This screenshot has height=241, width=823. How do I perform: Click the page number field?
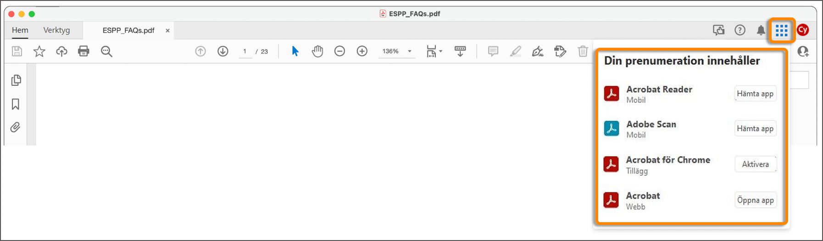tap(245, 51)
